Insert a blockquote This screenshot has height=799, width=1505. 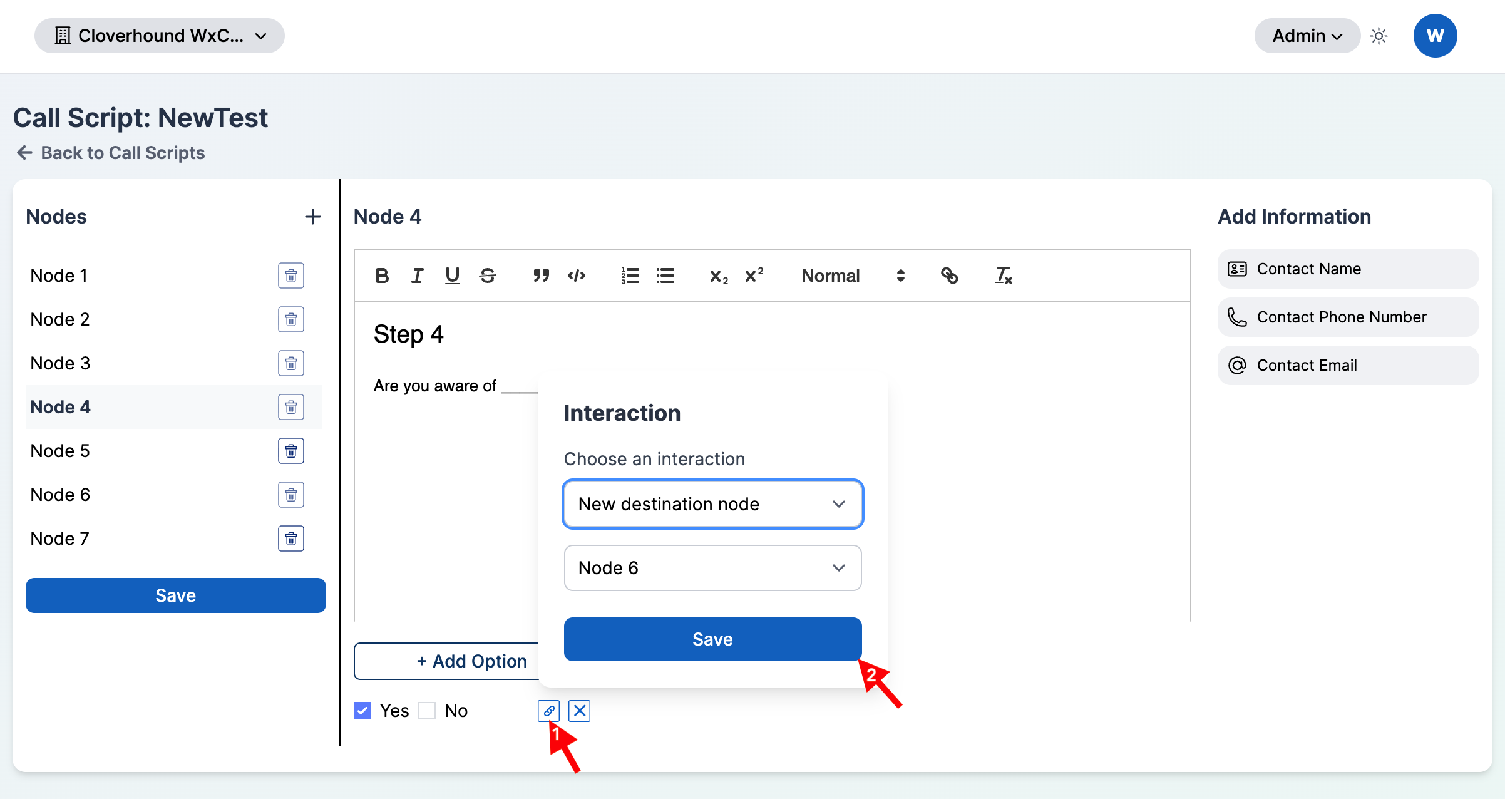(541, 276)
